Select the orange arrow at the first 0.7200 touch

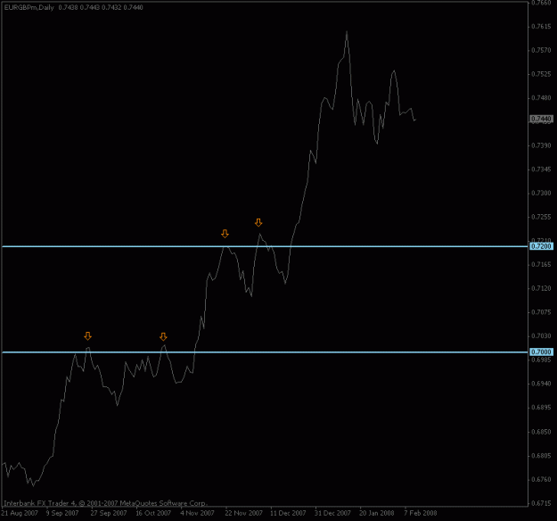tap(225, 234)
